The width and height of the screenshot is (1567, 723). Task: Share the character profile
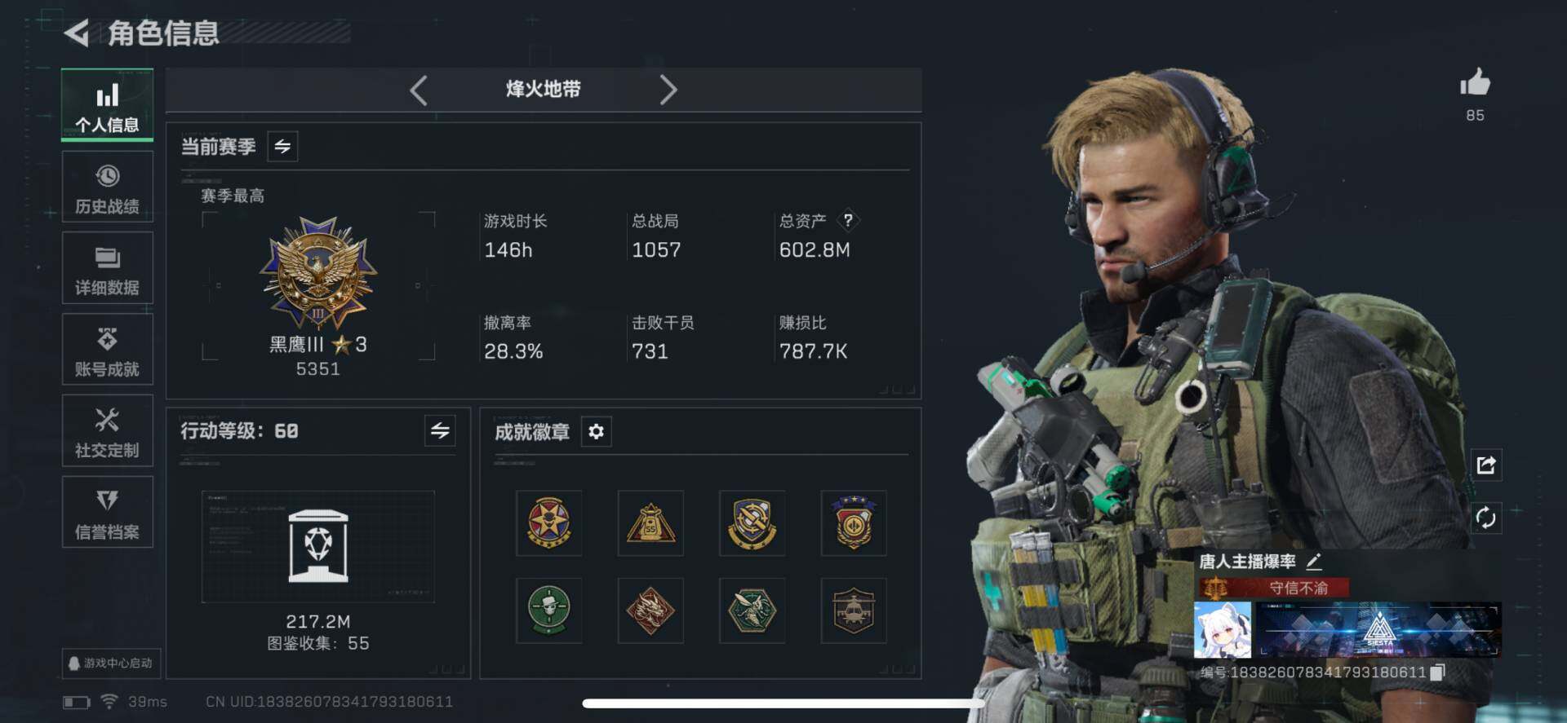(x=1485, y=465)
